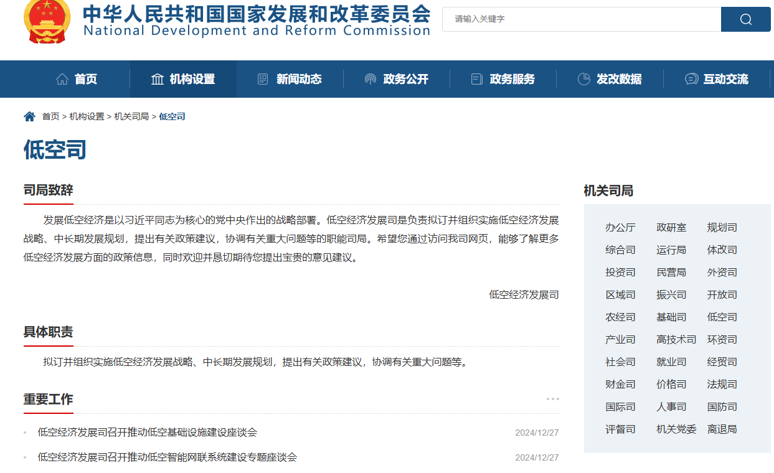774x473 pixels.
Task: Open 价格司 in department list
Action: (x=671, y=384)
